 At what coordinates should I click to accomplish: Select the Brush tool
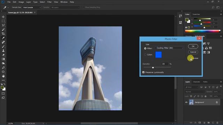[x=3, y=47]
